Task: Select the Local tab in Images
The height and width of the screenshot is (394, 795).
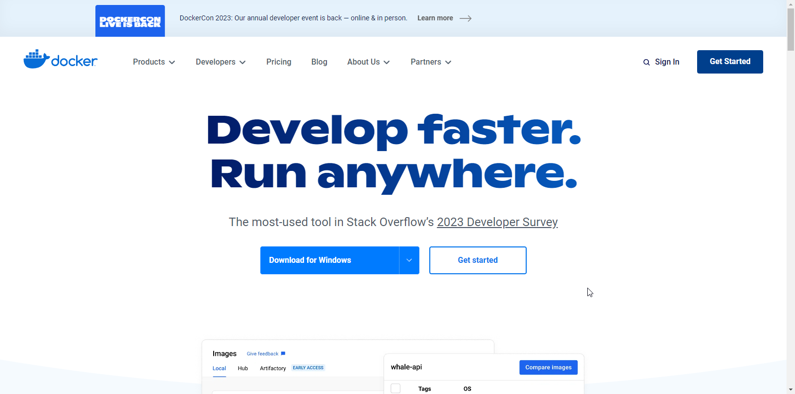Action: pyautogui.click(x=219, y=368)
